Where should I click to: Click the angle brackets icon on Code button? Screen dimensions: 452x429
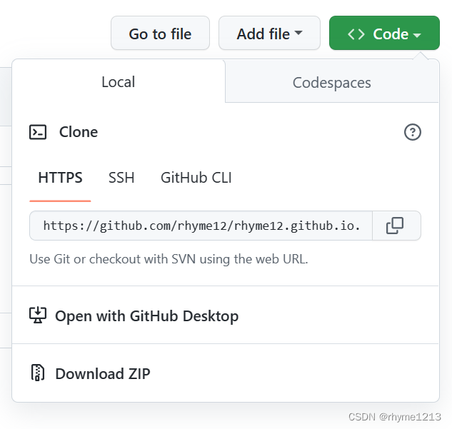pyautogui.click(x=356, y=34)
